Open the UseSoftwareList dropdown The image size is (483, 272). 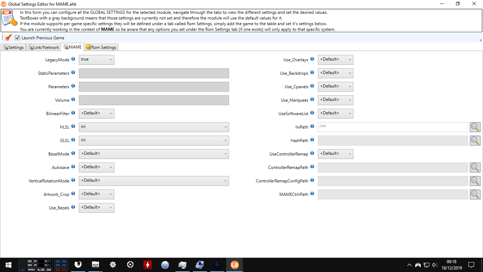336,114
